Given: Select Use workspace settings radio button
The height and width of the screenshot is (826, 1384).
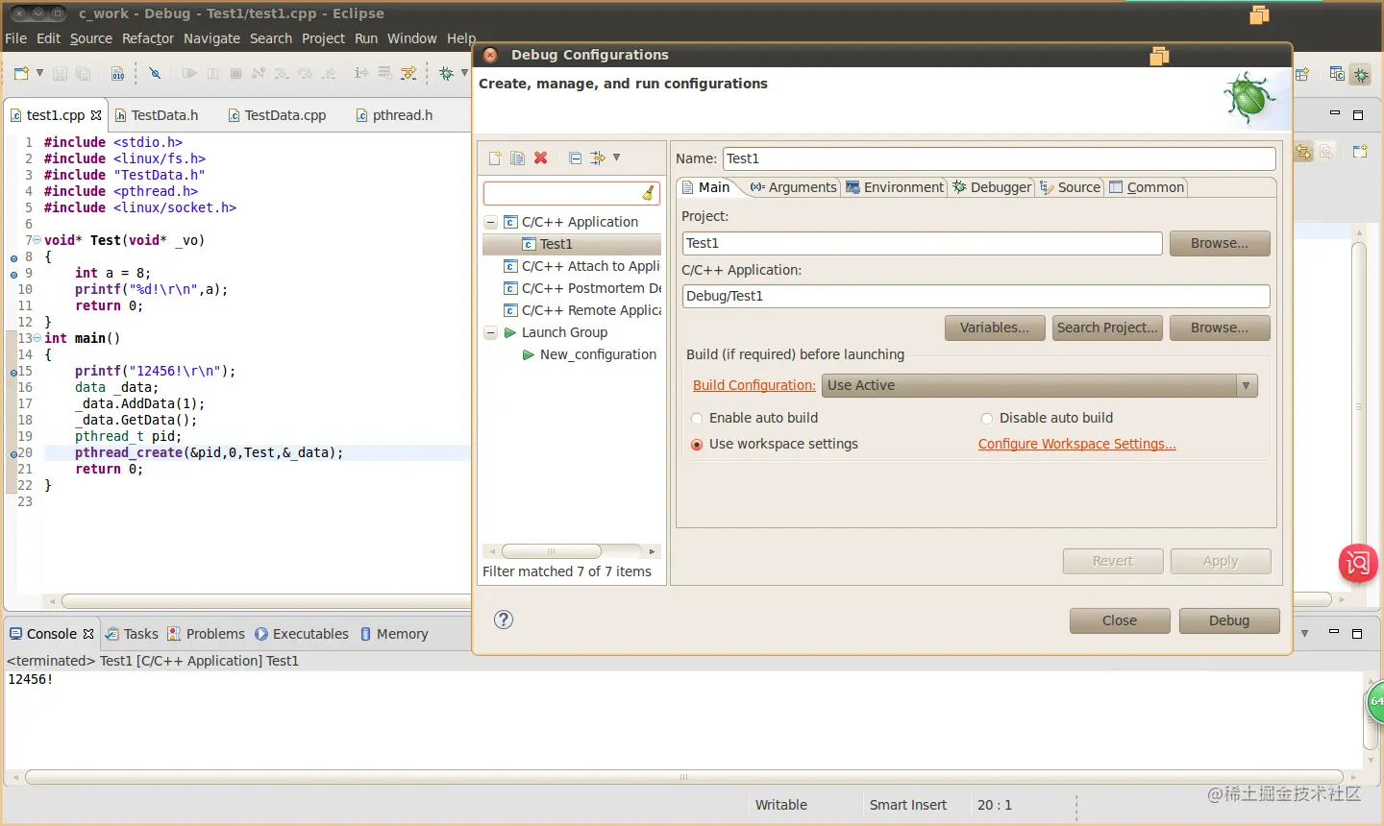Looking at the screenshot, I should pyautogui.click(x=698, y=445).
